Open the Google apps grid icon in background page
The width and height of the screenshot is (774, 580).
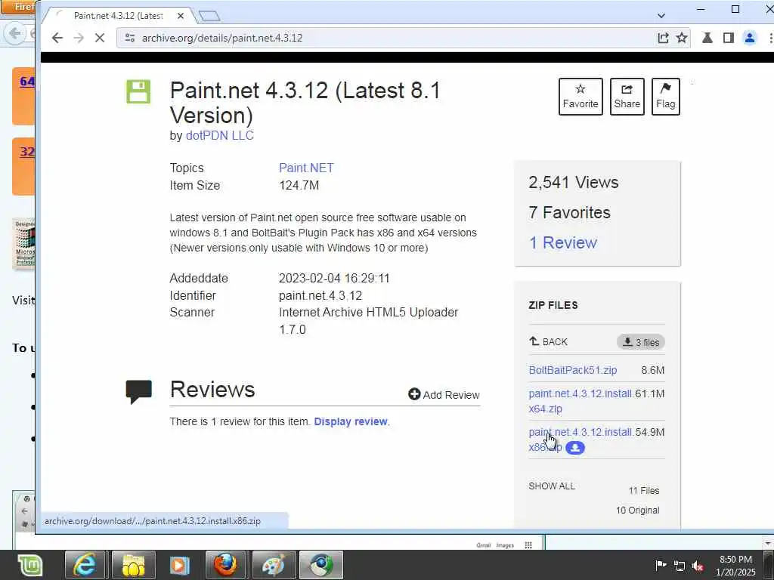[528, 545]
